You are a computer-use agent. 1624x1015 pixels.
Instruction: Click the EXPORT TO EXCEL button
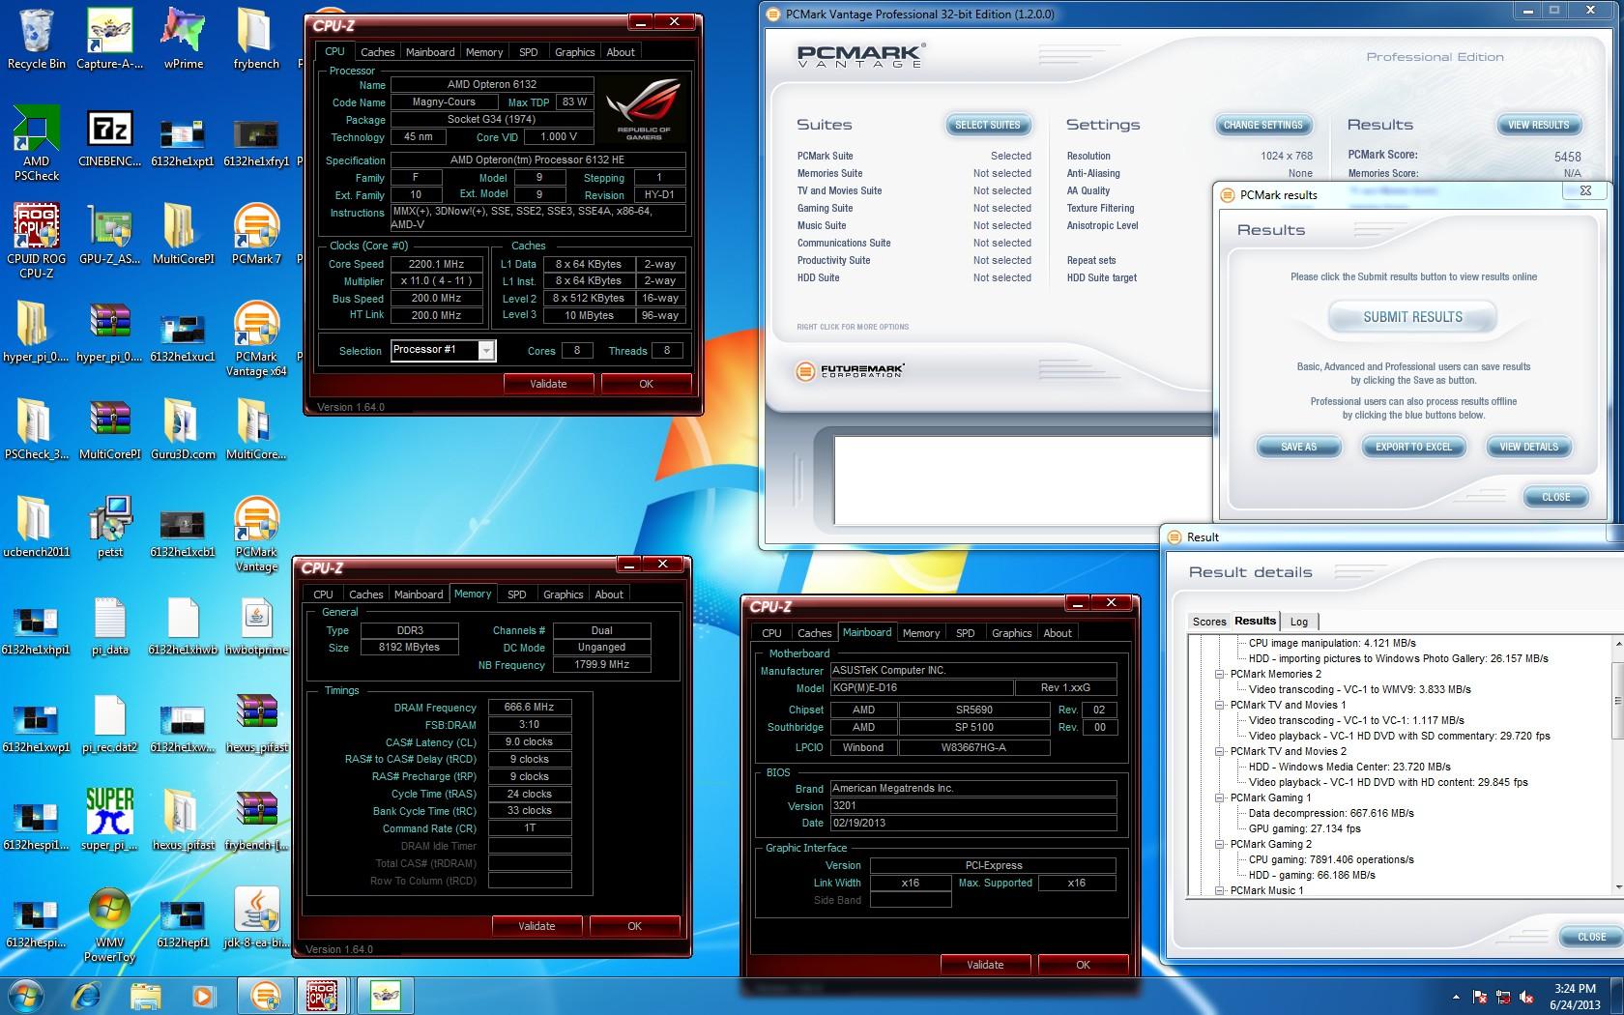coord(1413,447)
